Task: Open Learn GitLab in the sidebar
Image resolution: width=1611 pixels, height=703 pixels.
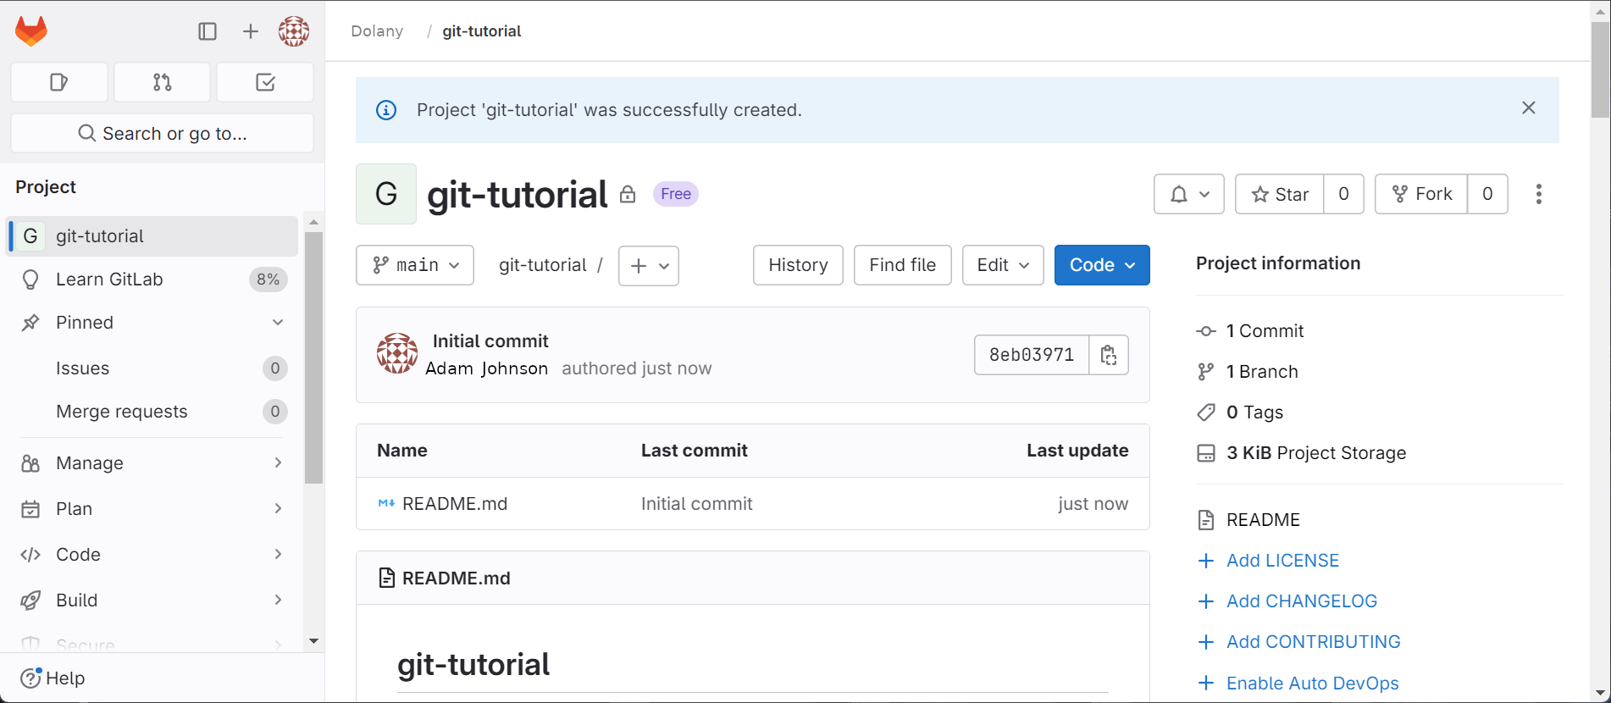Action: pos(153,280)
